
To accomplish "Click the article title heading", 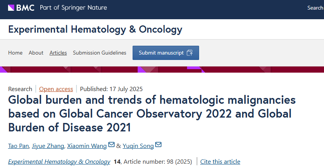I will (x=152, y=114).
